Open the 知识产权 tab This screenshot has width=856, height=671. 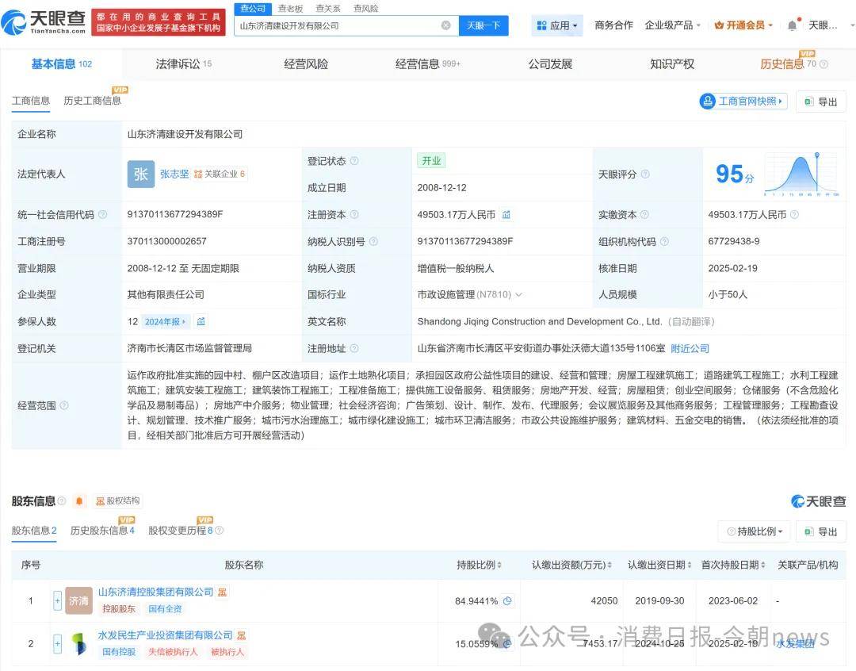(672, 64)
